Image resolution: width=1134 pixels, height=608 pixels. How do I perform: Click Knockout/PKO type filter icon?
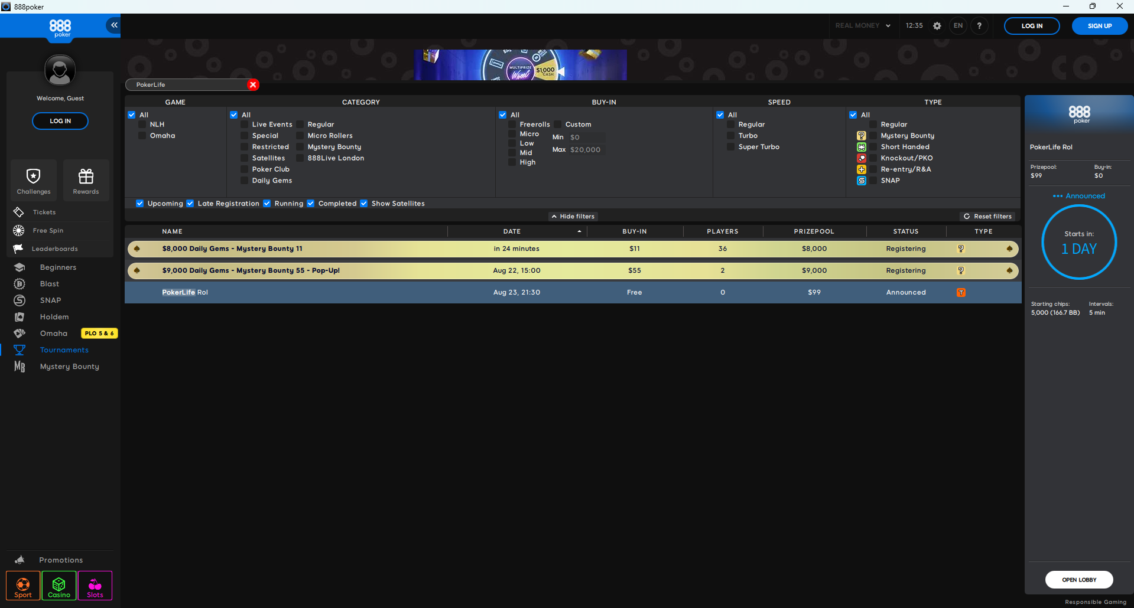pyautogui.click(x=862, y=158)
